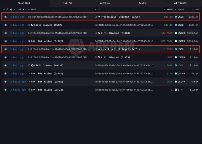Click LiFi logo in FROM of 1.858M row
Viewport: 202px width, 144px height.
(x=32, y=65)
